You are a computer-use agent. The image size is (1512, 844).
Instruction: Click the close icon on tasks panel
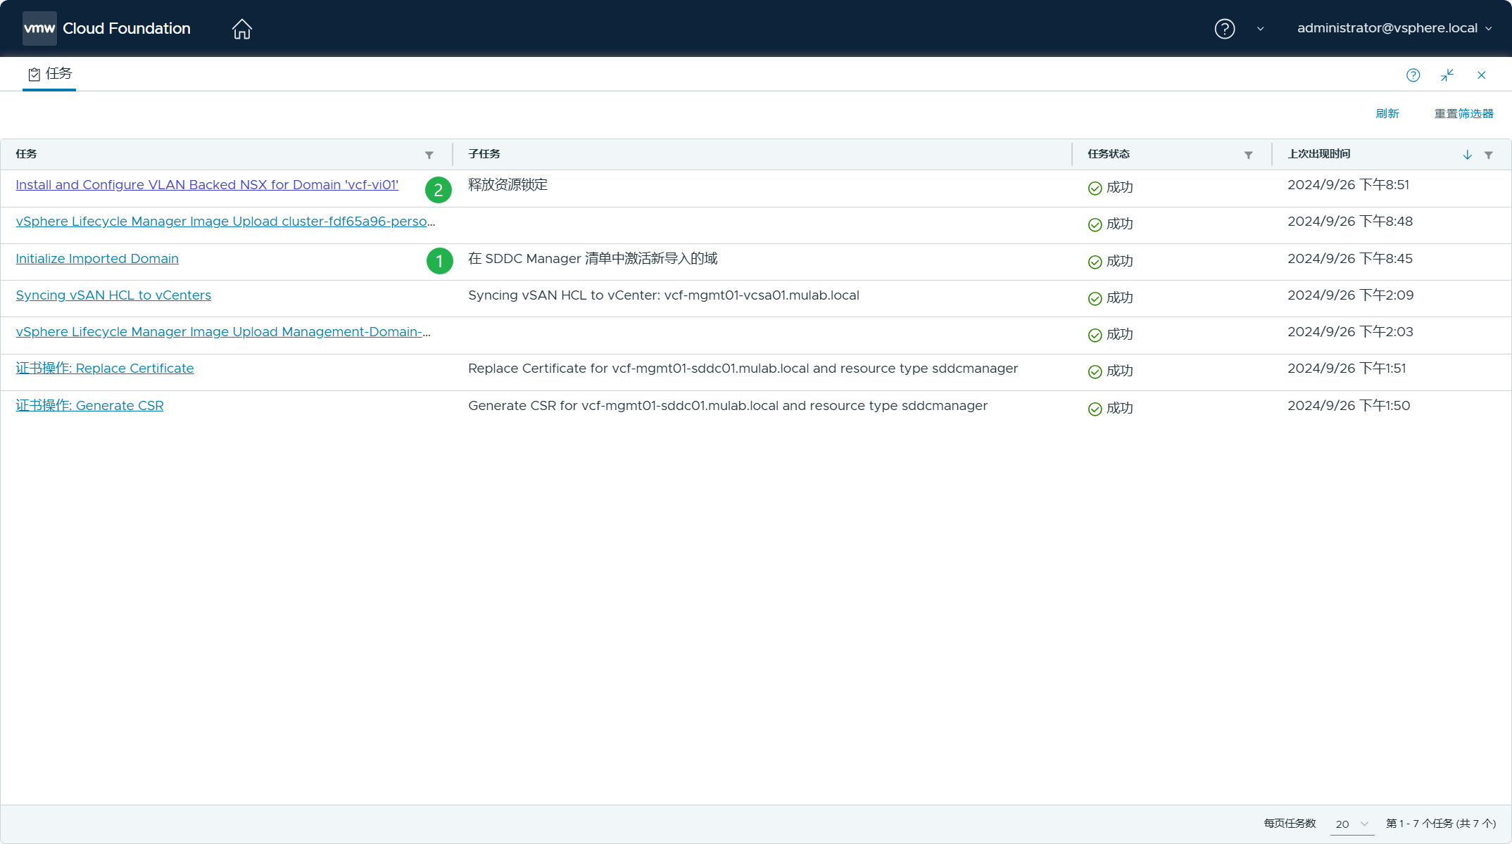1482,74
